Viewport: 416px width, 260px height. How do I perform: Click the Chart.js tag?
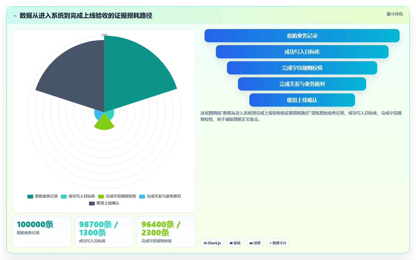[212, 243]
